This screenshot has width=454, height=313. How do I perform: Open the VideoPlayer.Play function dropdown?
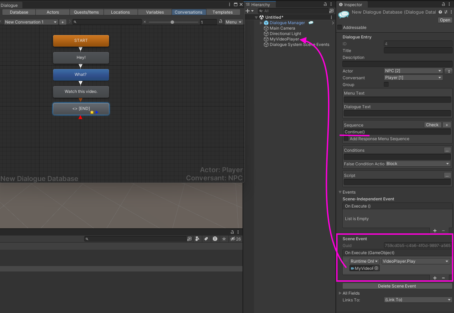coord(416,261)
